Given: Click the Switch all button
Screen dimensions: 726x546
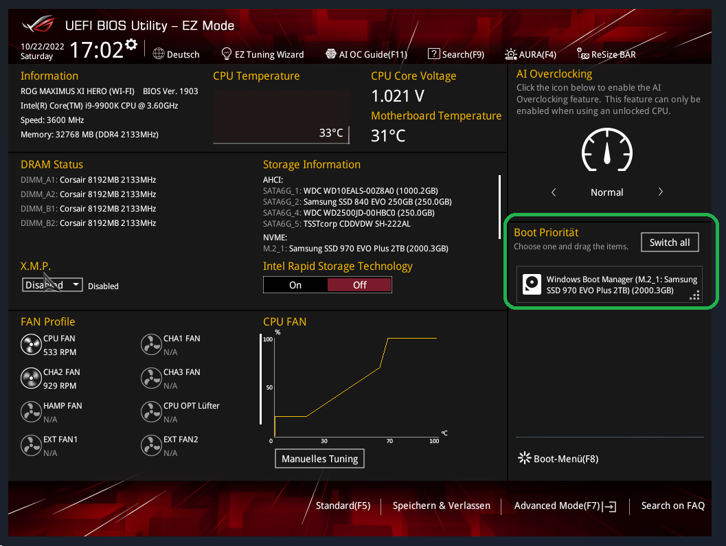Looking at the screenshot, I should (670, 242).
